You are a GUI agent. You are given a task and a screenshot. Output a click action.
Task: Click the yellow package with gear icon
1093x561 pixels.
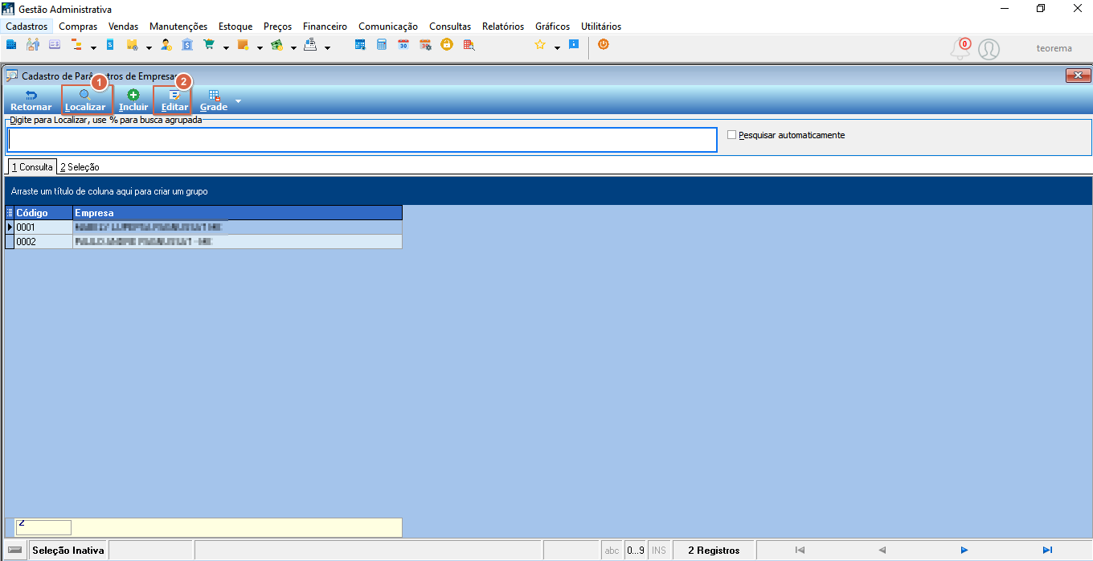[x=132, y=45]
